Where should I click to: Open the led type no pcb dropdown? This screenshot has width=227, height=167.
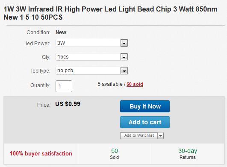click(x=91, y=71)
